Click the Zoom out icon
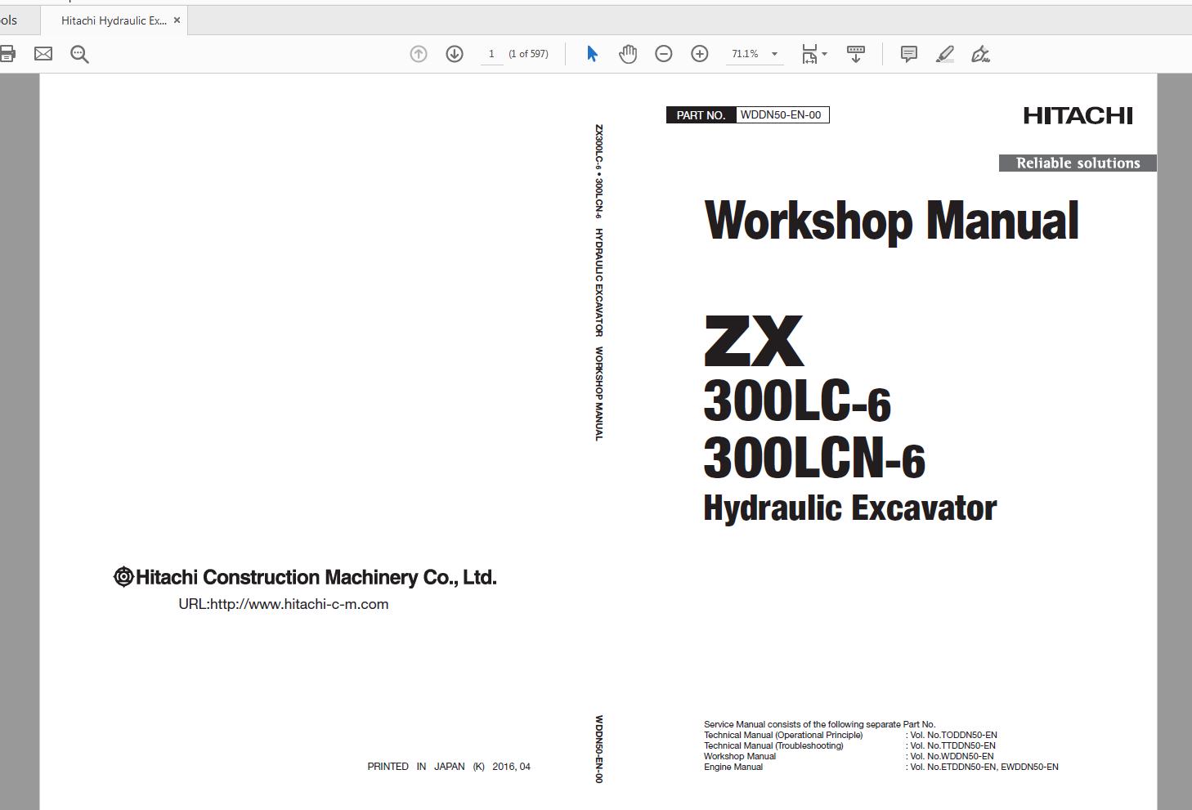 point(663,53)
